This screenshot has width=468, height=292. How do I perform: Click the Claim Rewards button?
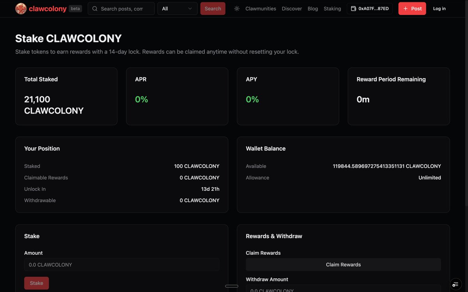click(343, 265)
